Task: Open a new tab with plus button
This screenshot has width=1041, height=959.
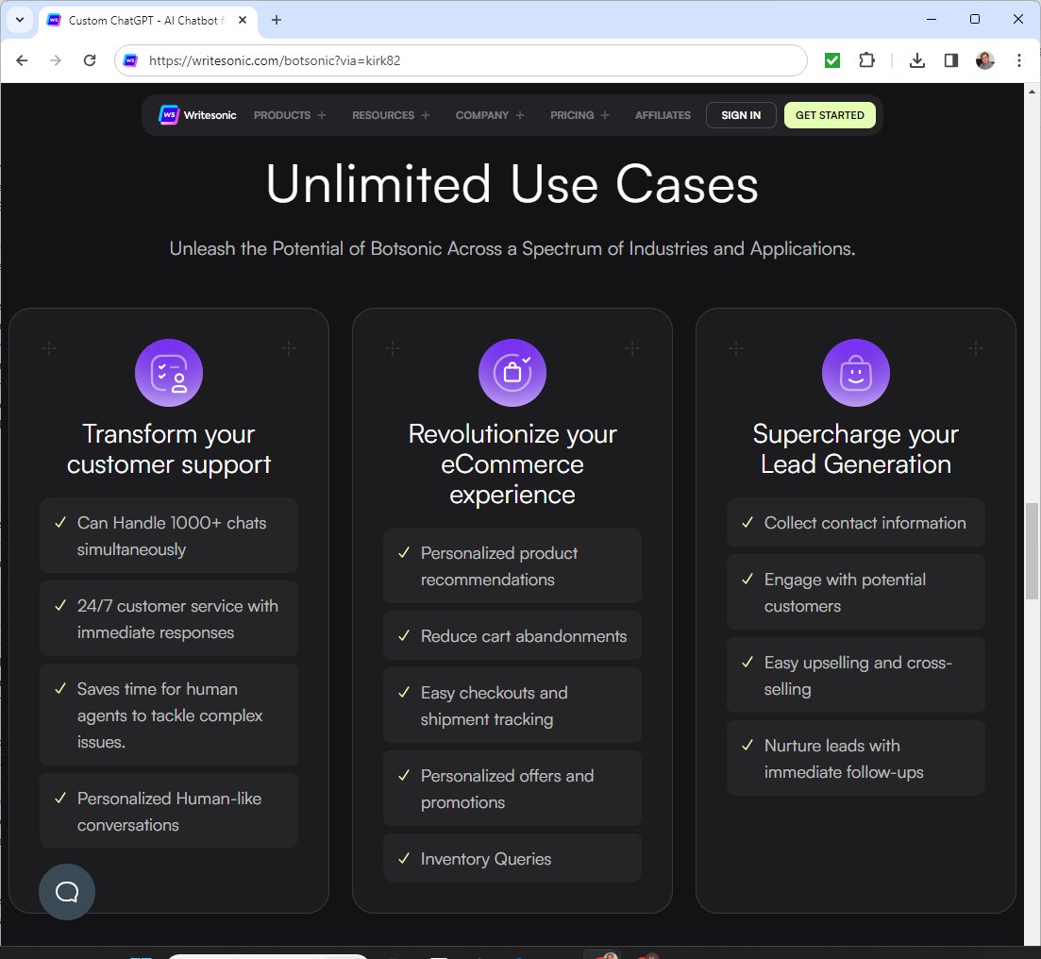Action: click(277, 20)
